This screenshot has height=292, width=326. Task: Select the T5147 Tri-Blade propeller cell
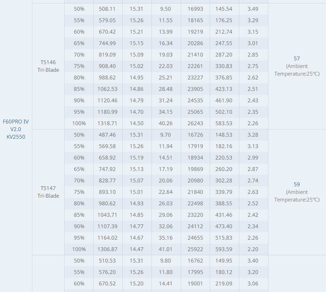[48, 192]
